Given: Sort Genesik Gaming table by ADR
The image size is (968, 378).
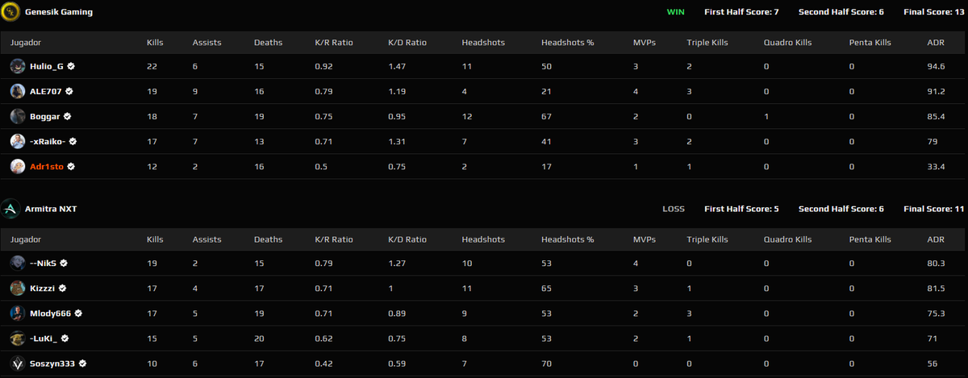Looking at the screenshot, I should 937,43.
